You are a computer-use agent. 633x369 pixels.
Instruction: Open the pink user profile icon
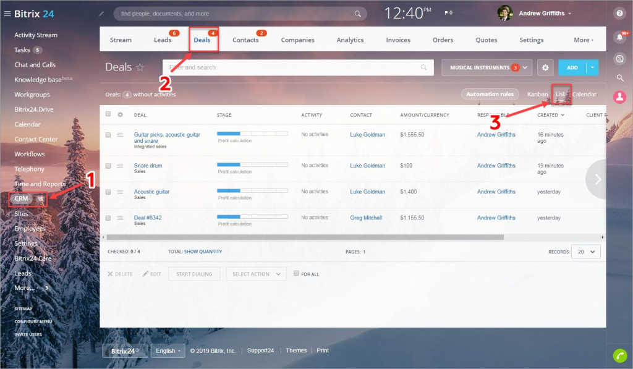point(619,97)
